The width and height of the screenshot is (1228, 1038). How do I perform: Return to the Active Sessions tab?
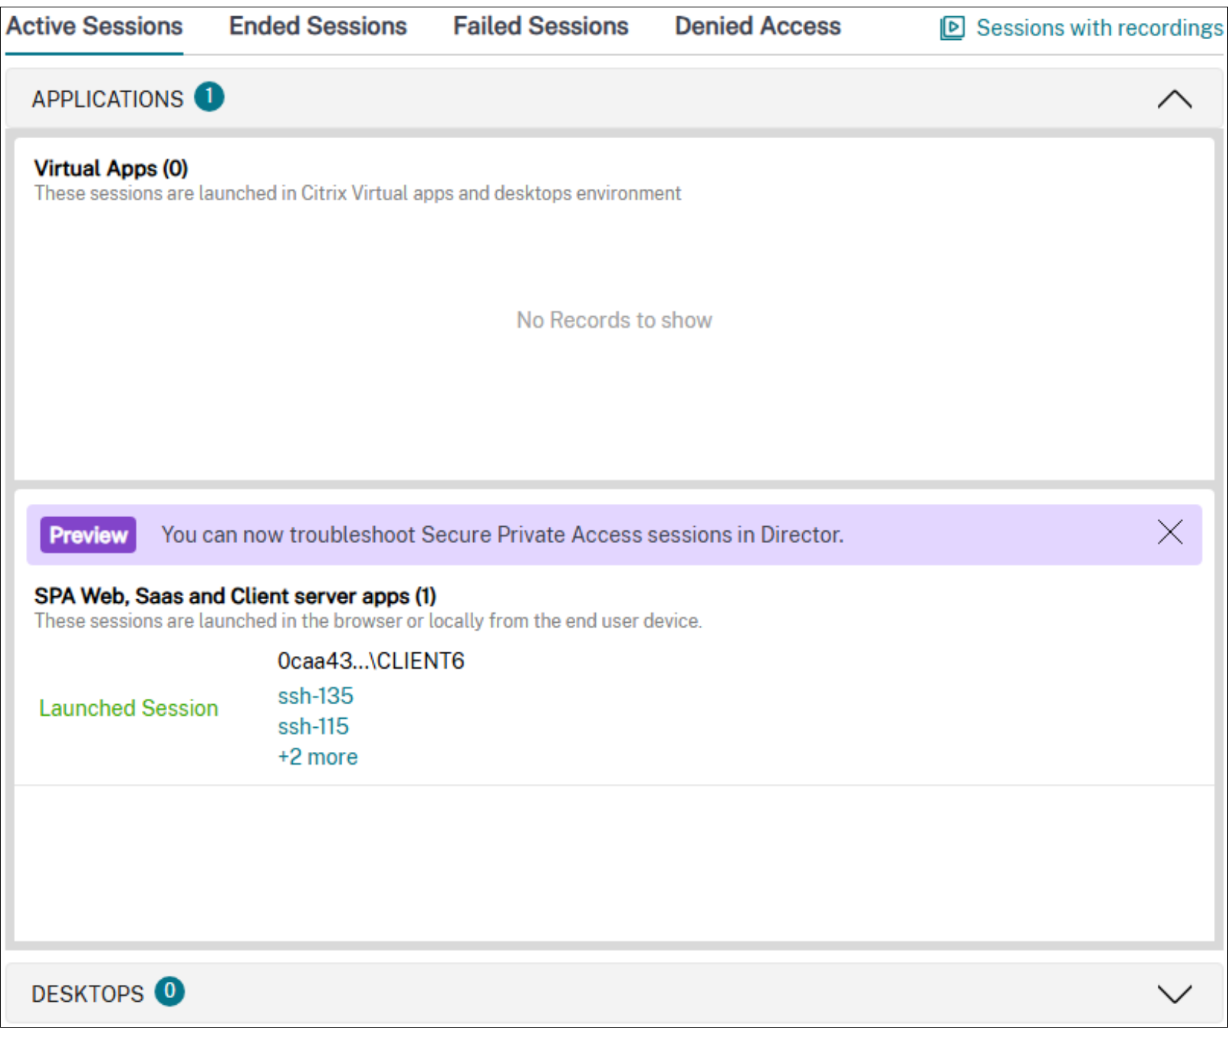coord(93,26)
